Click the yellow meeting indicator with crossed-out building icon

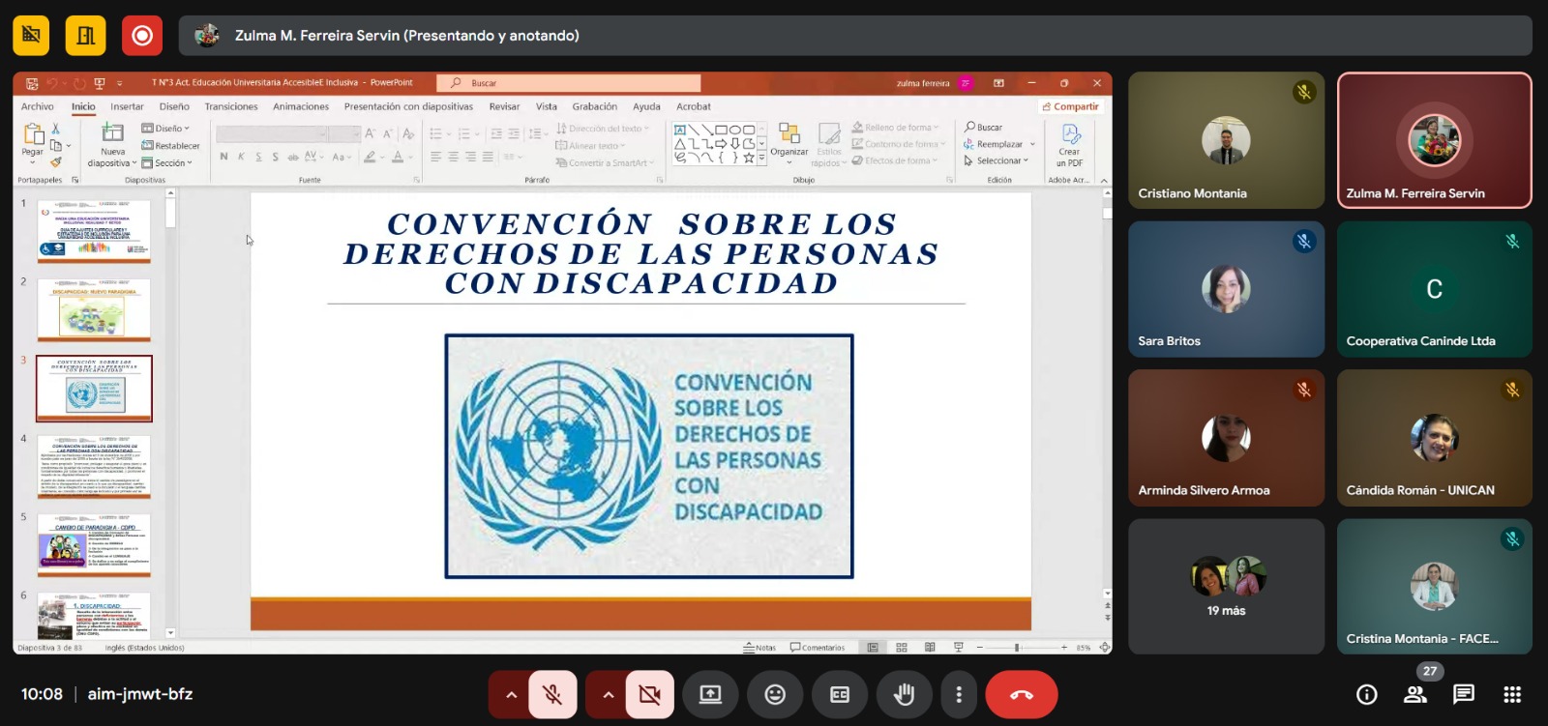(31, 36)
